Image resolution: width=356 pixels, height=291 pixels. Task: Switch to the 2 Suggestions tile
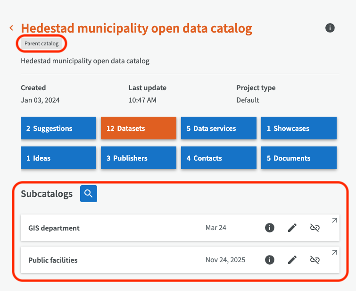[58, 128]
